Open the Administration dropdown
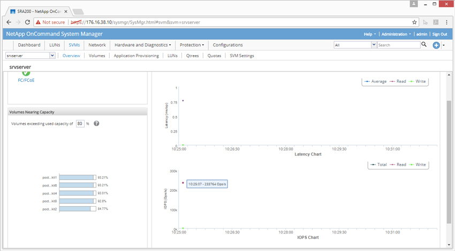 [x=396, y=34]
